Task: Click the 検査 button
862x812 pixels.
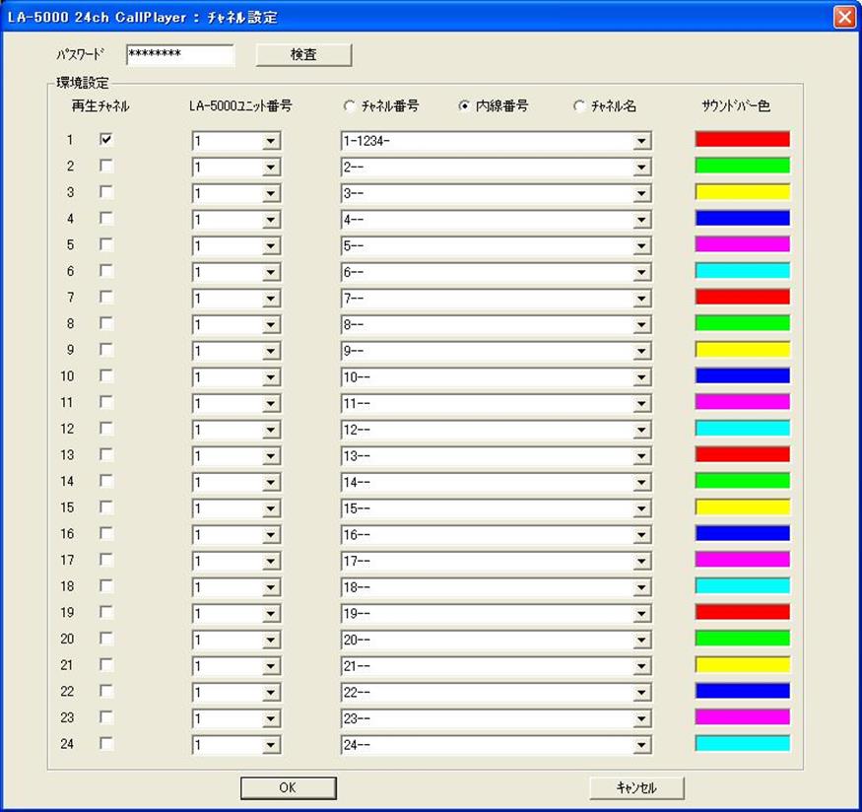Action: (x=303, y=55)
